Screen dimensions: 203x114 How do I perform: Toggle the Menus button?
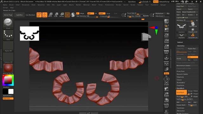coord(156,2)
